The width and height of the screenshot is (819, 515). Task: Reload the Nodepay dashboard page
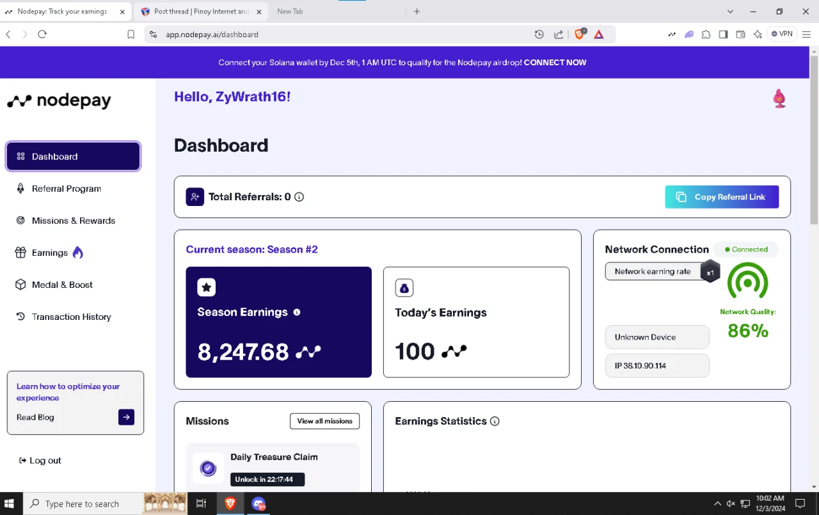tap(42, 35)
